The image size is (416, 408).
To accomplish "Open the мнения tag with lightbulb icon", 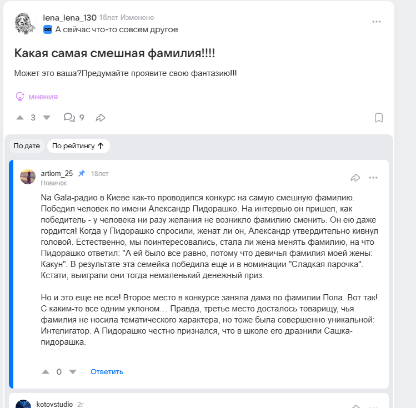I will [37, 97].
